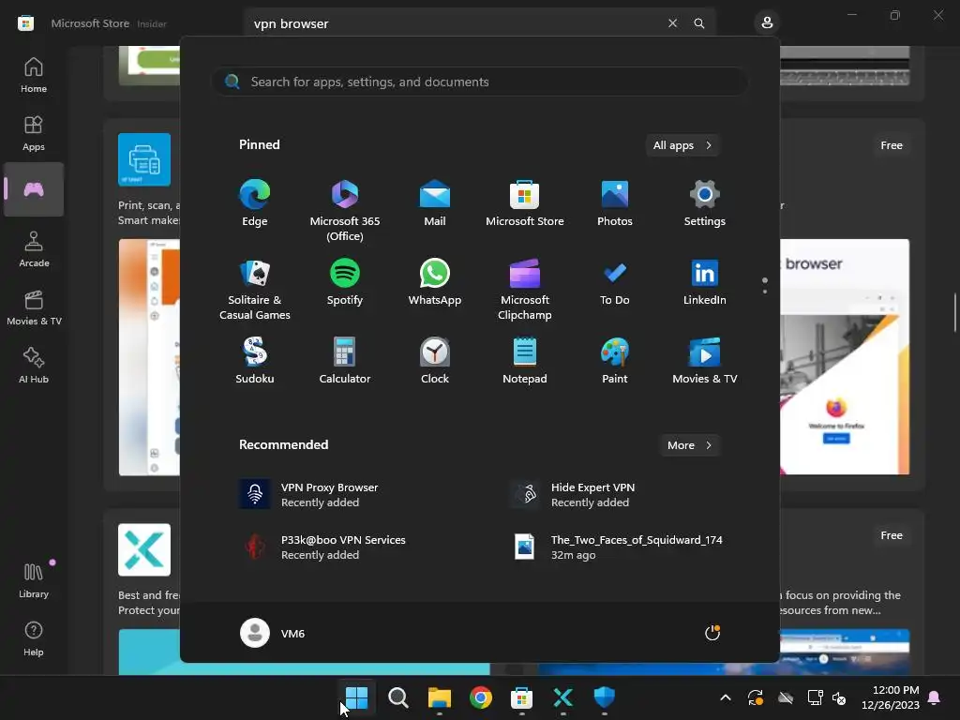The image size is (960, 720).
Task: Open Spotify from Start menu
Action: 345,282
